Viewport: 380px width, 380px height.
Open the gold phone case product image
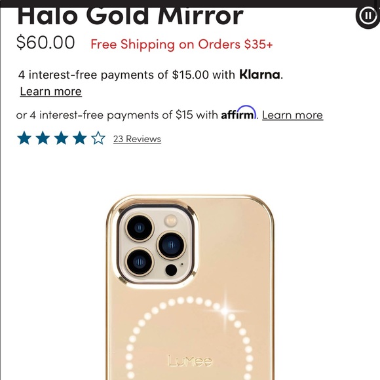pyautogui.click(x=190, y=287)
